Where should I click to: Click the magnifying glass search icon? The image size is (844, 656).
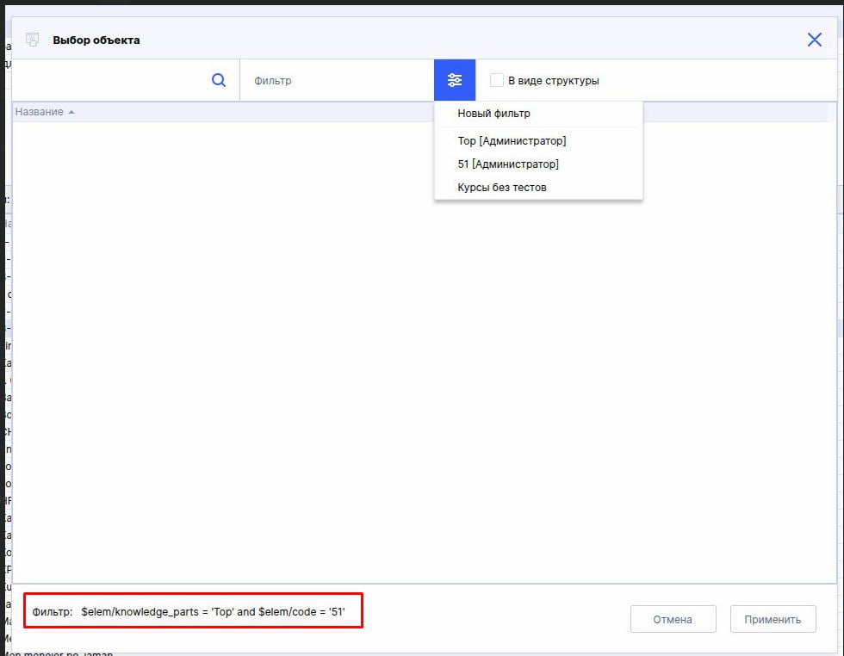(219, 80)
